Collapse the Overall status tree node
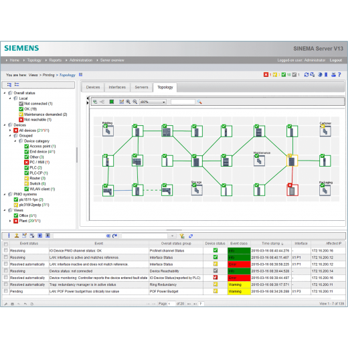Viewport: 348px width, 348px height. (x=5, y=93)
